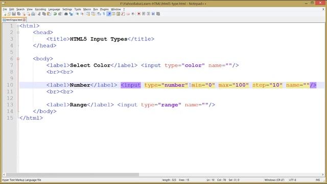This screenshot has height=184, width=327.
Task: Save the current file via toolbar
Action: tap(14, 14)
